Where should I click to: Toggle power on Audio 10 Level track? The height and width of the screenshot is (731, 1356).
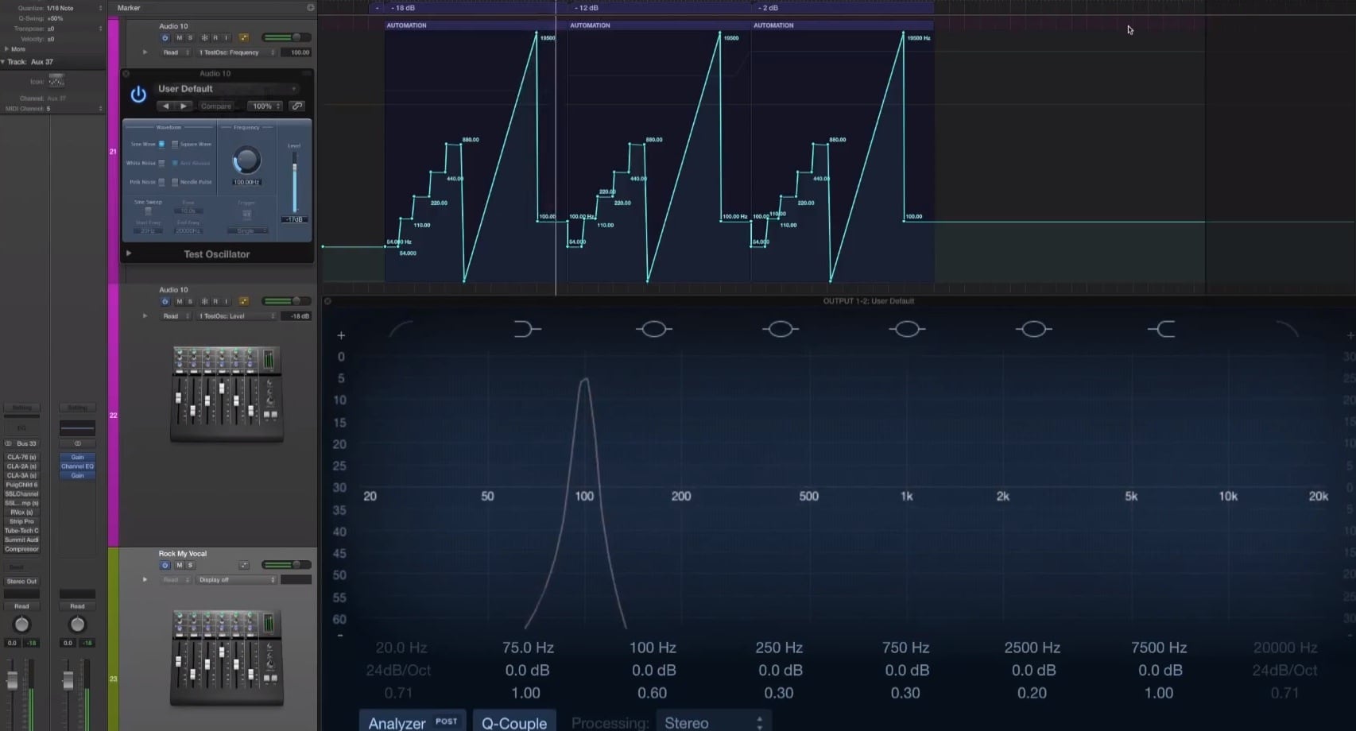[x=165, y=301]
